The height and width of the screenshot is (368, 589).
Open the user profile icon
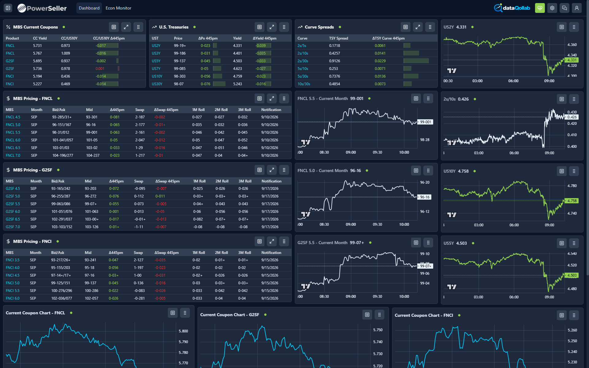(576, 8)
